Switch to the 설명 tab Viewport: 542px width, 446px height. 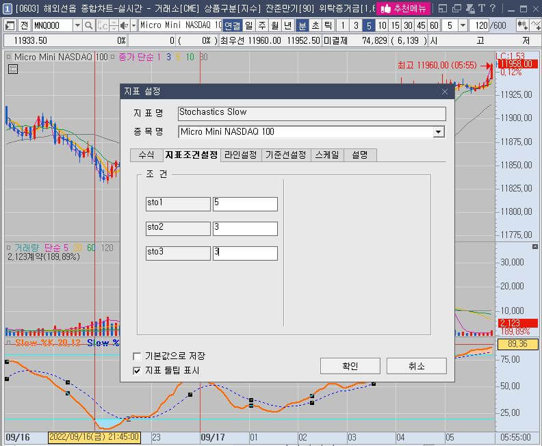click(359, 155)
